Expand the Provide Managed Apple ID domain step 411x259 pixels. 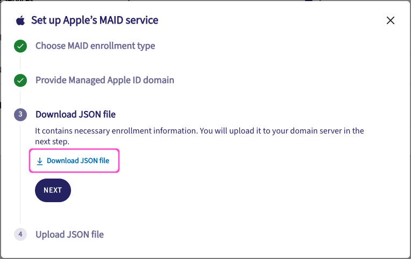pyautogui.click(x=104, y=80)
